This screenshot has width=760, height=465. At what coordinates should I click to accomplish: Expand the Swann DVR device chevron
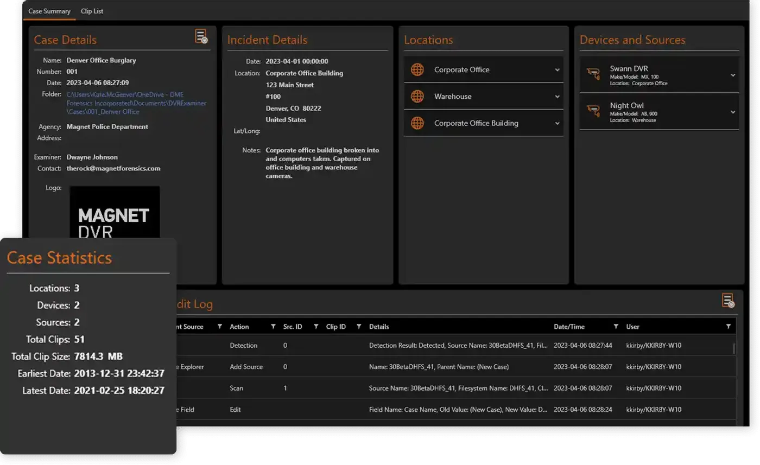click(733, 75)
